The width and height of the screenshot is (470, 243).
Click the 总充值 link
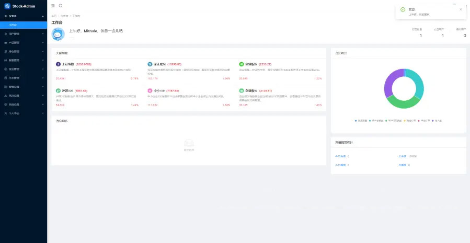402,156
